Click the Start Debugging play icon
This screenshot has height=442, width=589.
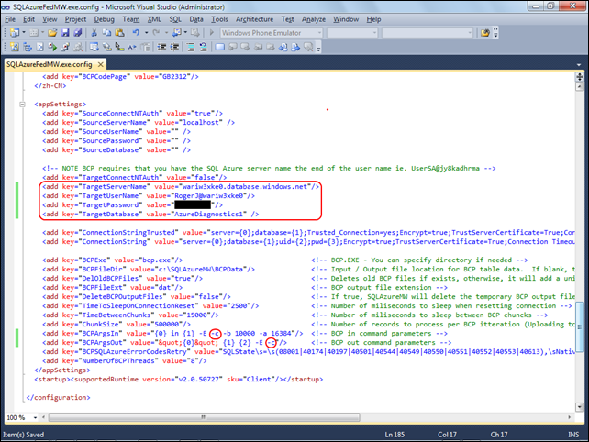coord(212,33)
